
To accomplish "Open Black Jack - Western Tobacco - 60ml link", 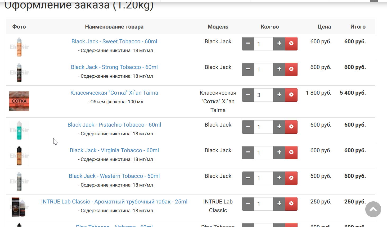I will click(114, 176).
